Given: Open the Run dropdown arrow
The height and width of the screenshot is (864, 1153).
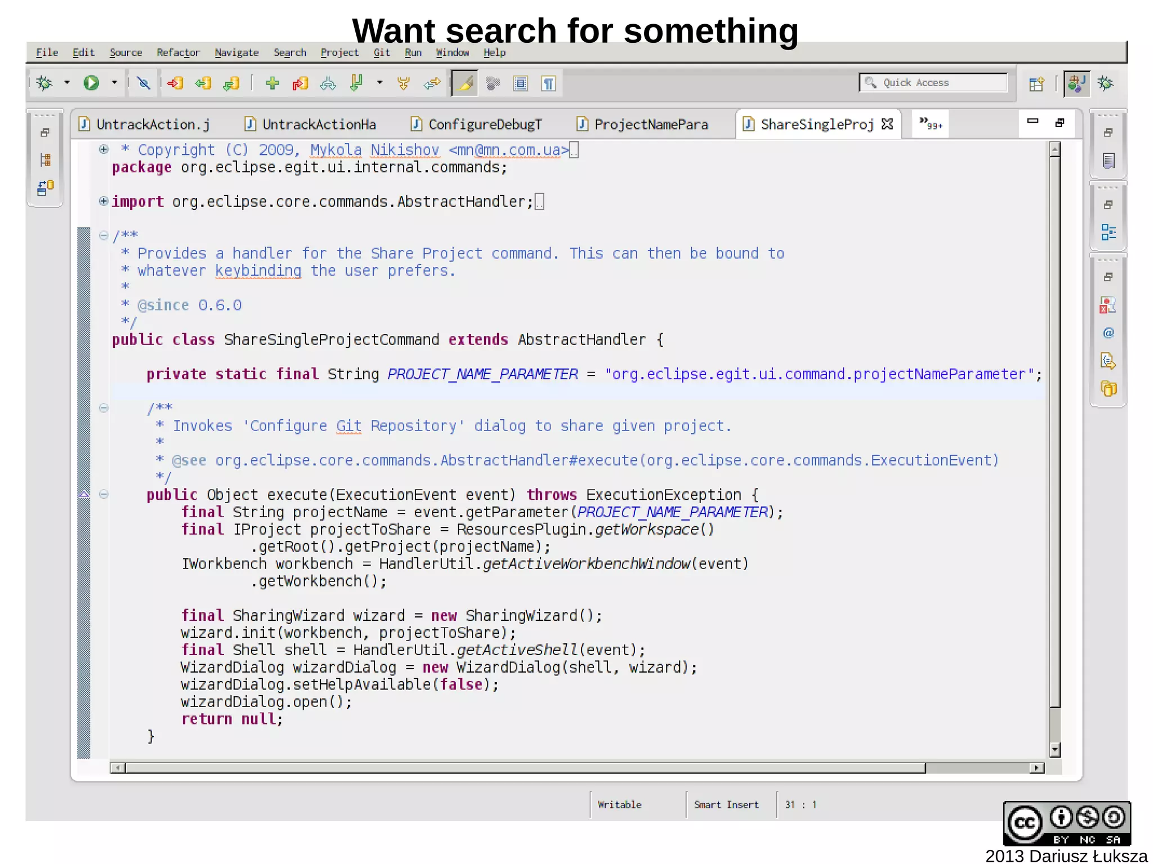Looking at the screenshot, I should pos(114,83).
